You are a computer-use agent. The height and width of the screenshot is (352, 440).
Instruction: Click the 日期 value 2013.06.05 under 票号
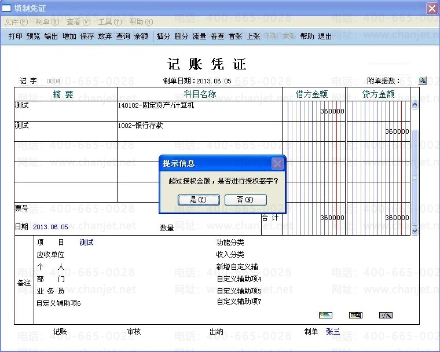(x=50, y=227)
